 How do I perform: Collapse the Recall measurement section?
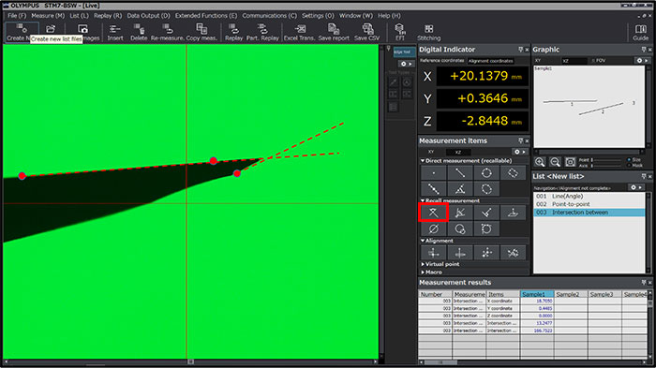423,200
